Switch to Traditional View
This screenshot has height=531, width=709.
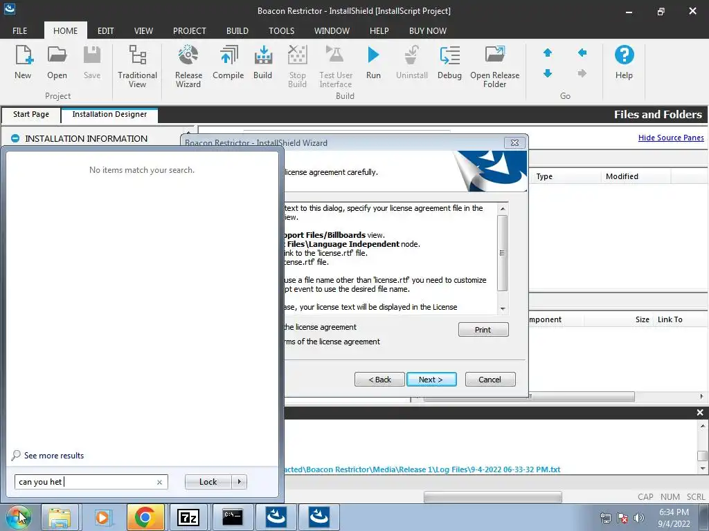pos(137,66)
